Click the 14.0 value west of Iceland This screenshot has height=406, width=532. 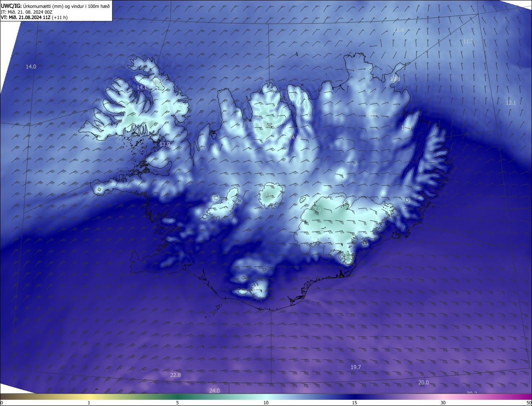pos(31,66)
